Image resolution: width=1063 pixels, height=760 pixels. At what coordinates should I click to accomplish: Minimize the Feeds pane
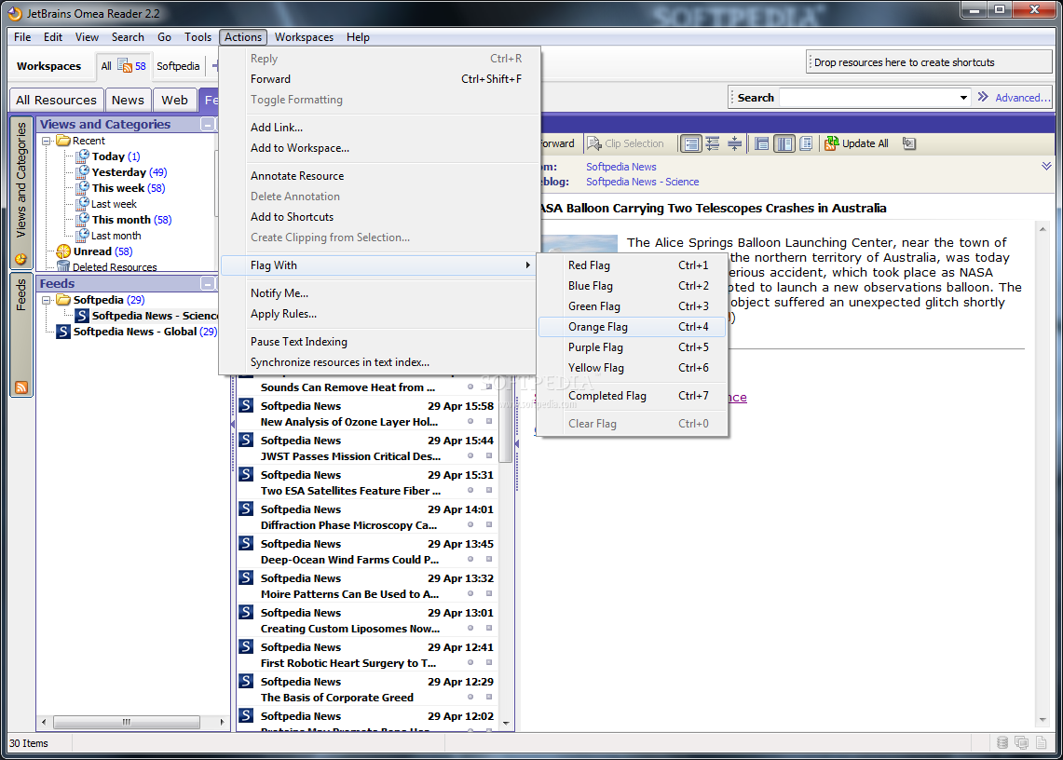pyautogui.click(x=208, y=283)
